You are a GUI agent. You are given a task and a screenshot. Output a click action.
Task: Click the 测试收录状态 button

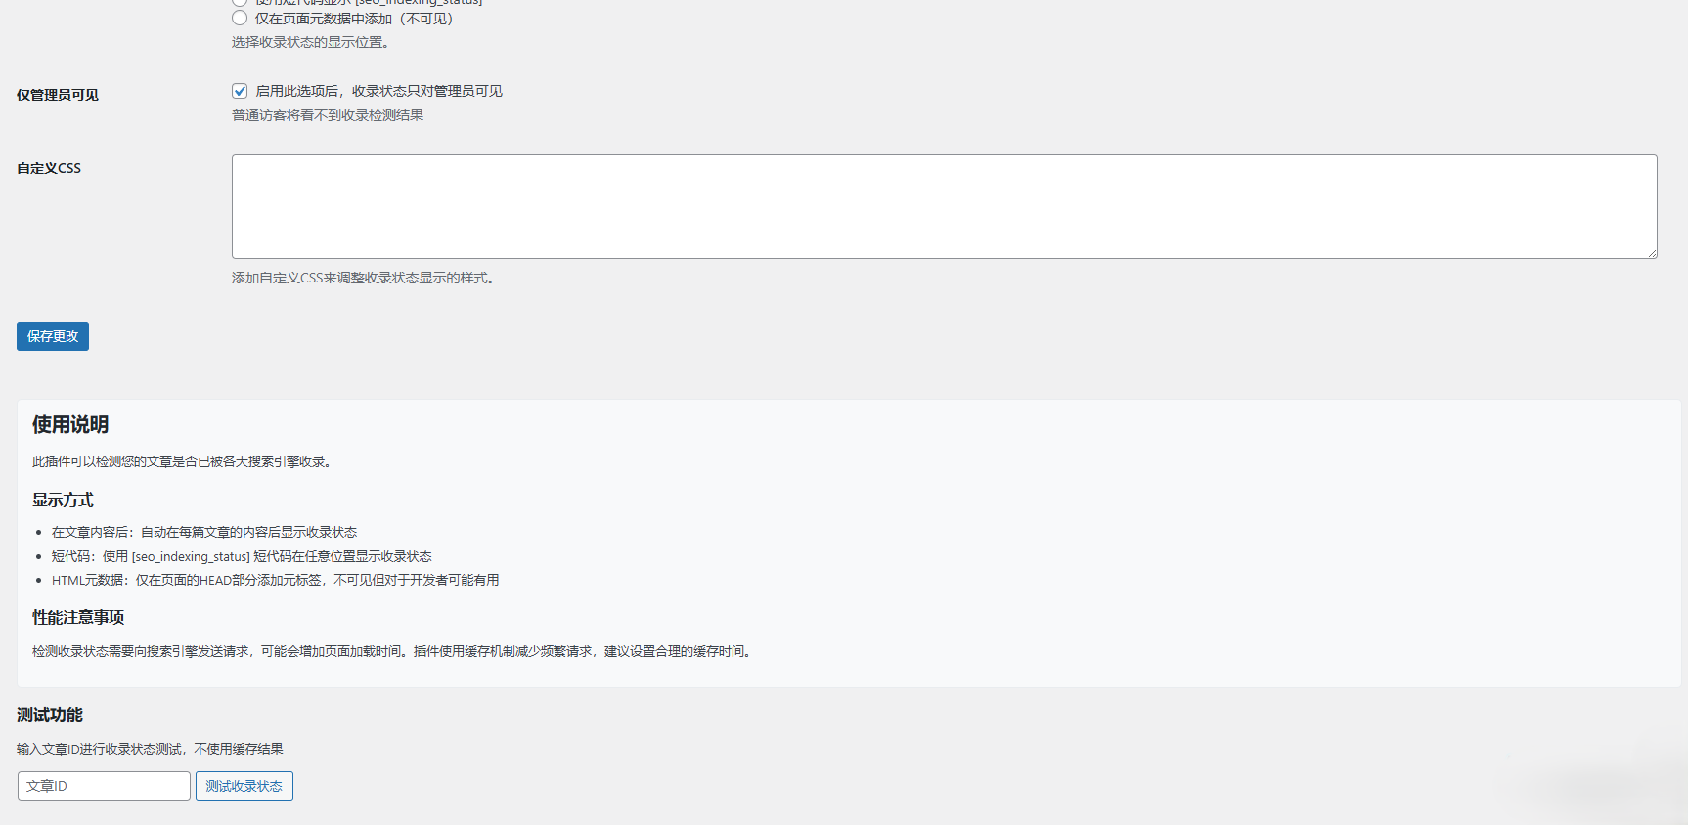(244, 786)
